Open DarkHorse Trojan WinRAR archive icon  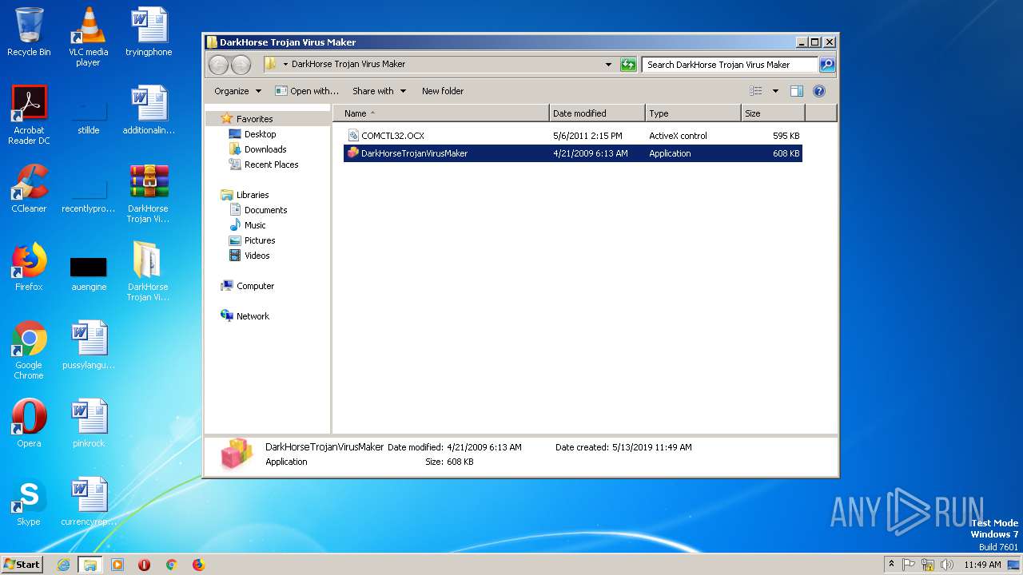(x=149, y=192)
